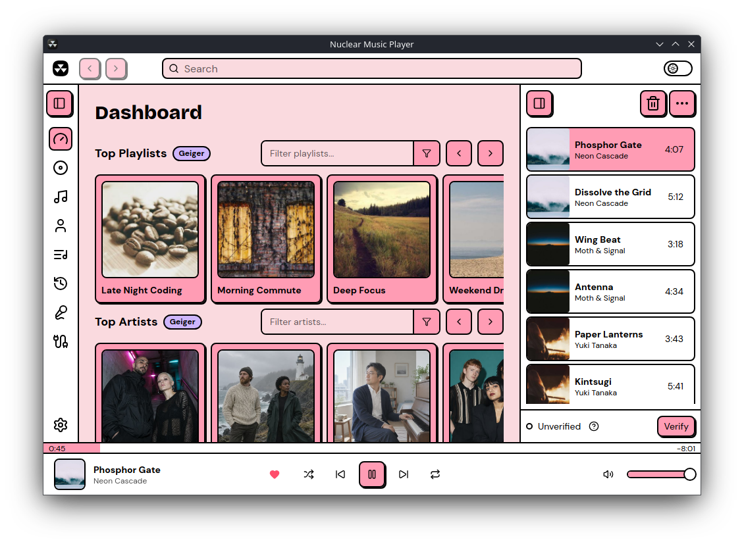This screenshot has height=546, width=744.
Task: Collapse the queue panel on the right
Action: click(x=539, y=103)
